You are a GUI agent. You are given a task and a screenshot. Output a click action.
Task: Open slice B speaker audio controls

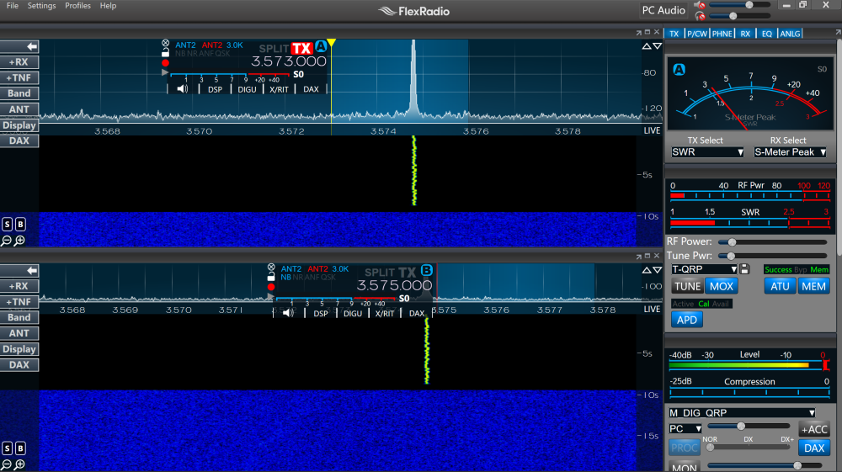(288, 313)
